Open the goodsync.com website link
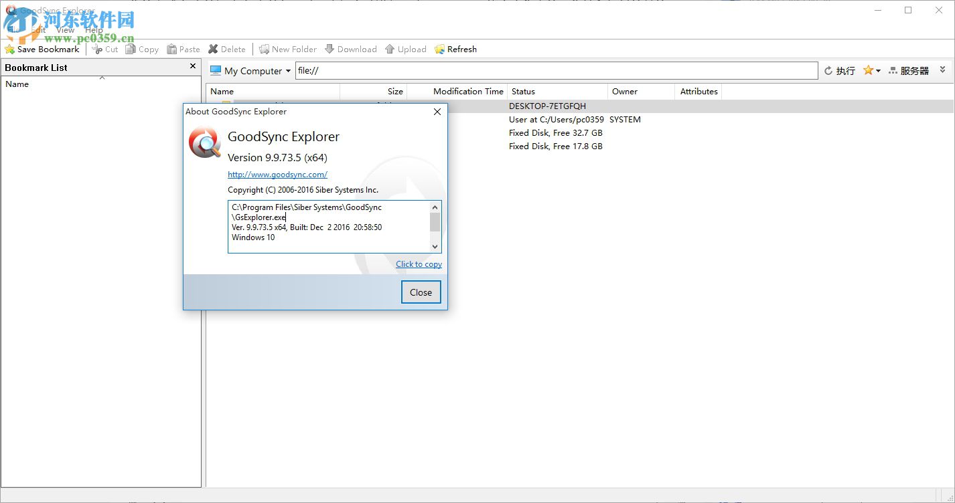The image size is (955, 503). coord(277,175)
